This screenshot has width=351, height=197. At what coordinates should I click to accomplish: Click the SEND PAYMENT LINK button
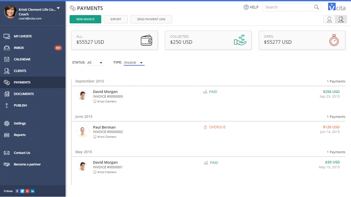151,19
